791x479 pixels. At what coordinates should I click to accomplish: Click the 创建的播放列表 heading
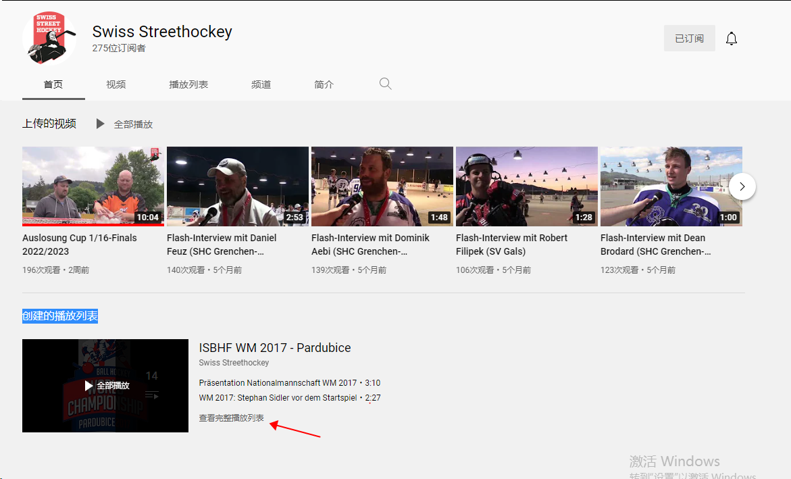pos(60,316)
